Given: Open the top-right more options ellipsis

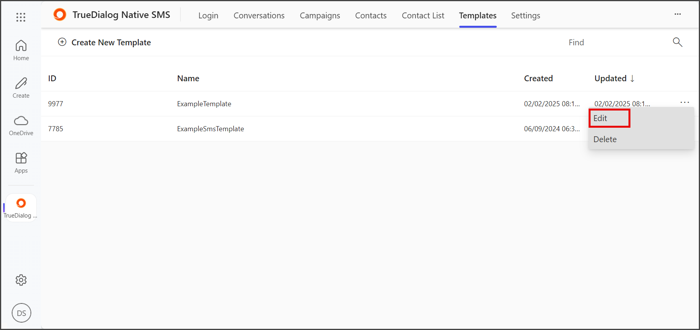Looking at the screenshot, I should coord(678,14).
